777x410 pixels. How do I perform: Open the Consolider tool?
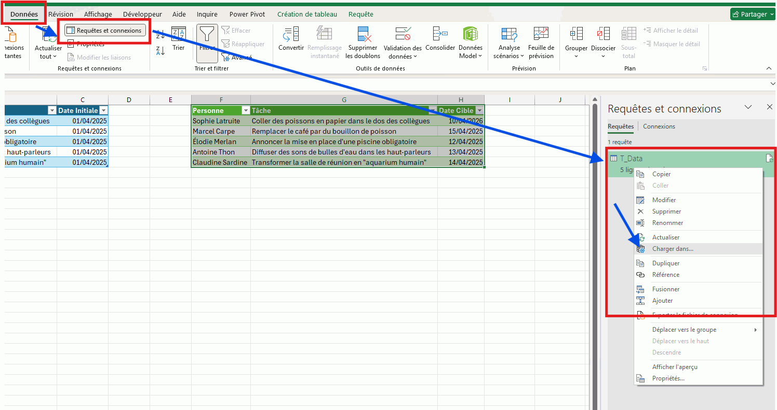coord(440,35)
